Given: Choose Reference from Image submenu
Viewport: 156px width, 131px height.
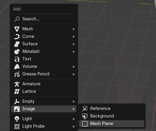Looking at the screenshot, I should coord(112,108).
